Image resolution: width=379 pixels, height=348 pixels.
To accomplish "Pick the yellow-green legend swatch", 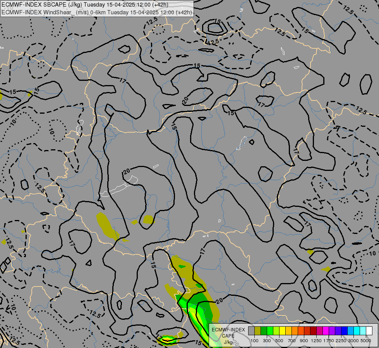I will [276, 331].
